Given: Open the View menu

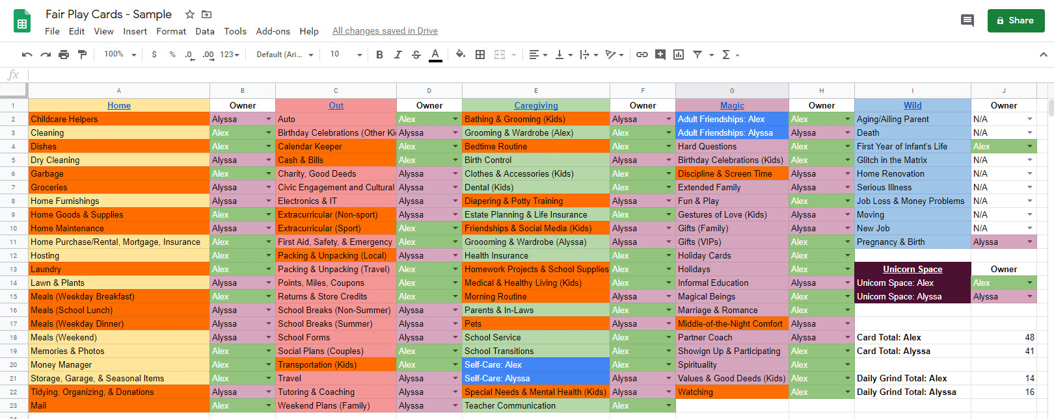Looking at the screenshot, I should tap(104, 31).
